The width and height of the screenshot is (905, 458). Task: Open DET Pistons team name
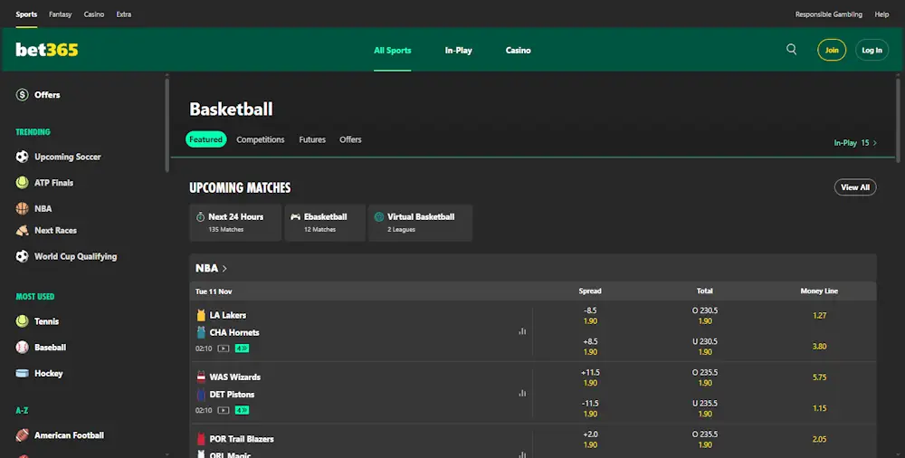[x=232, y=395]
